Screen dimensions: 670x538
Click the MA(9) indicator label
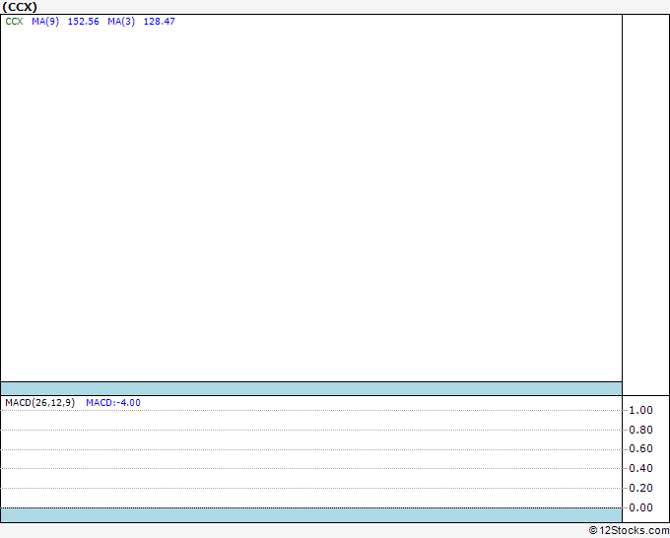pos(45,22)
